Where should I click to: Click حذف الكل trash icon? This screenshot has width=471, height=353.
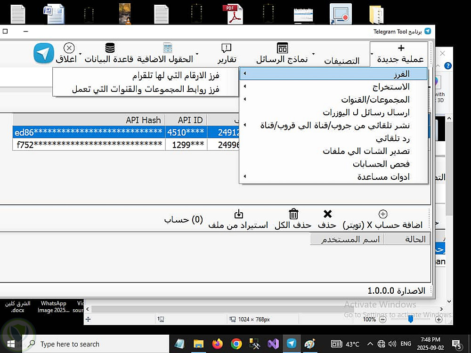click(293, 214)
